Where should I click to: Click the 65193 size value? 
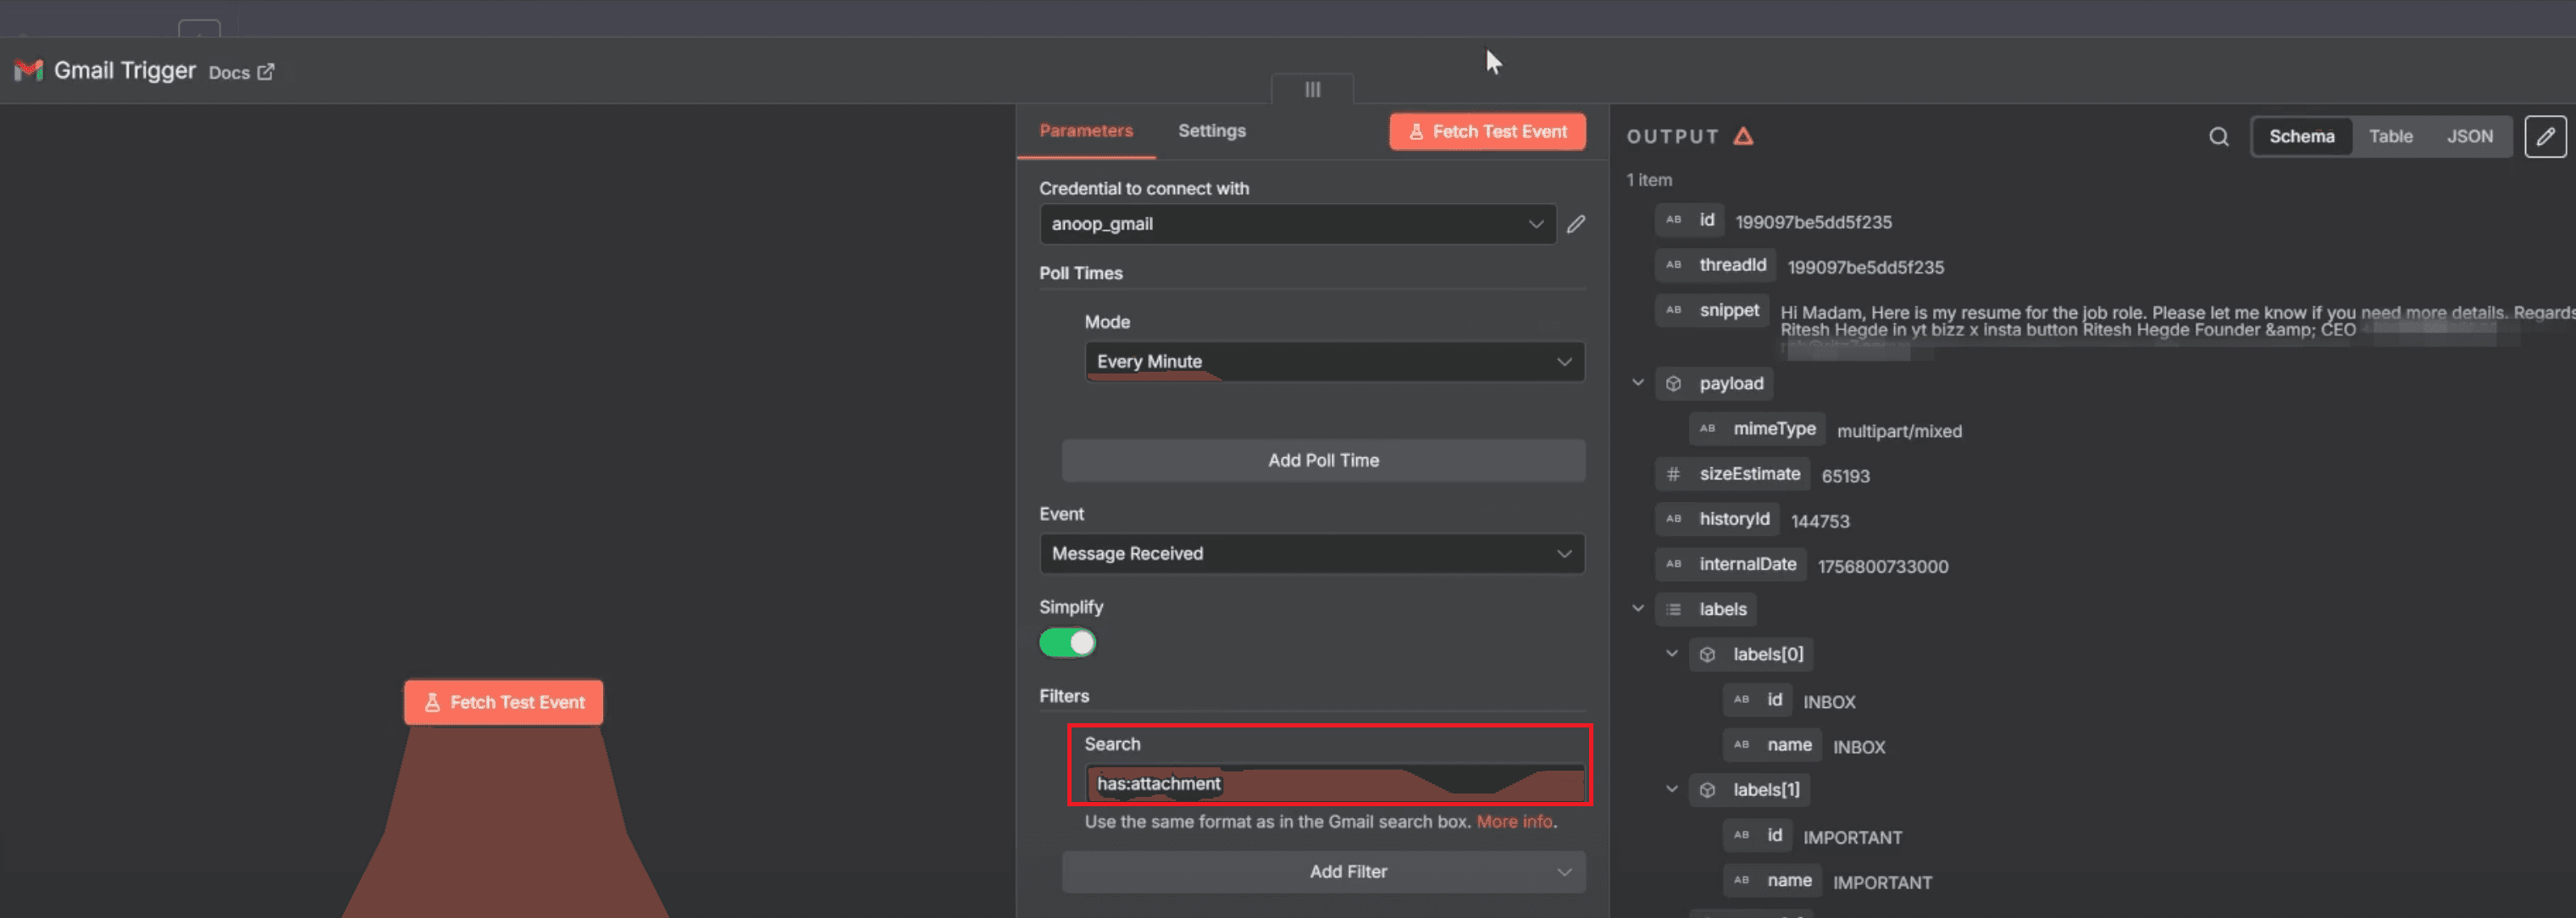1845,476
